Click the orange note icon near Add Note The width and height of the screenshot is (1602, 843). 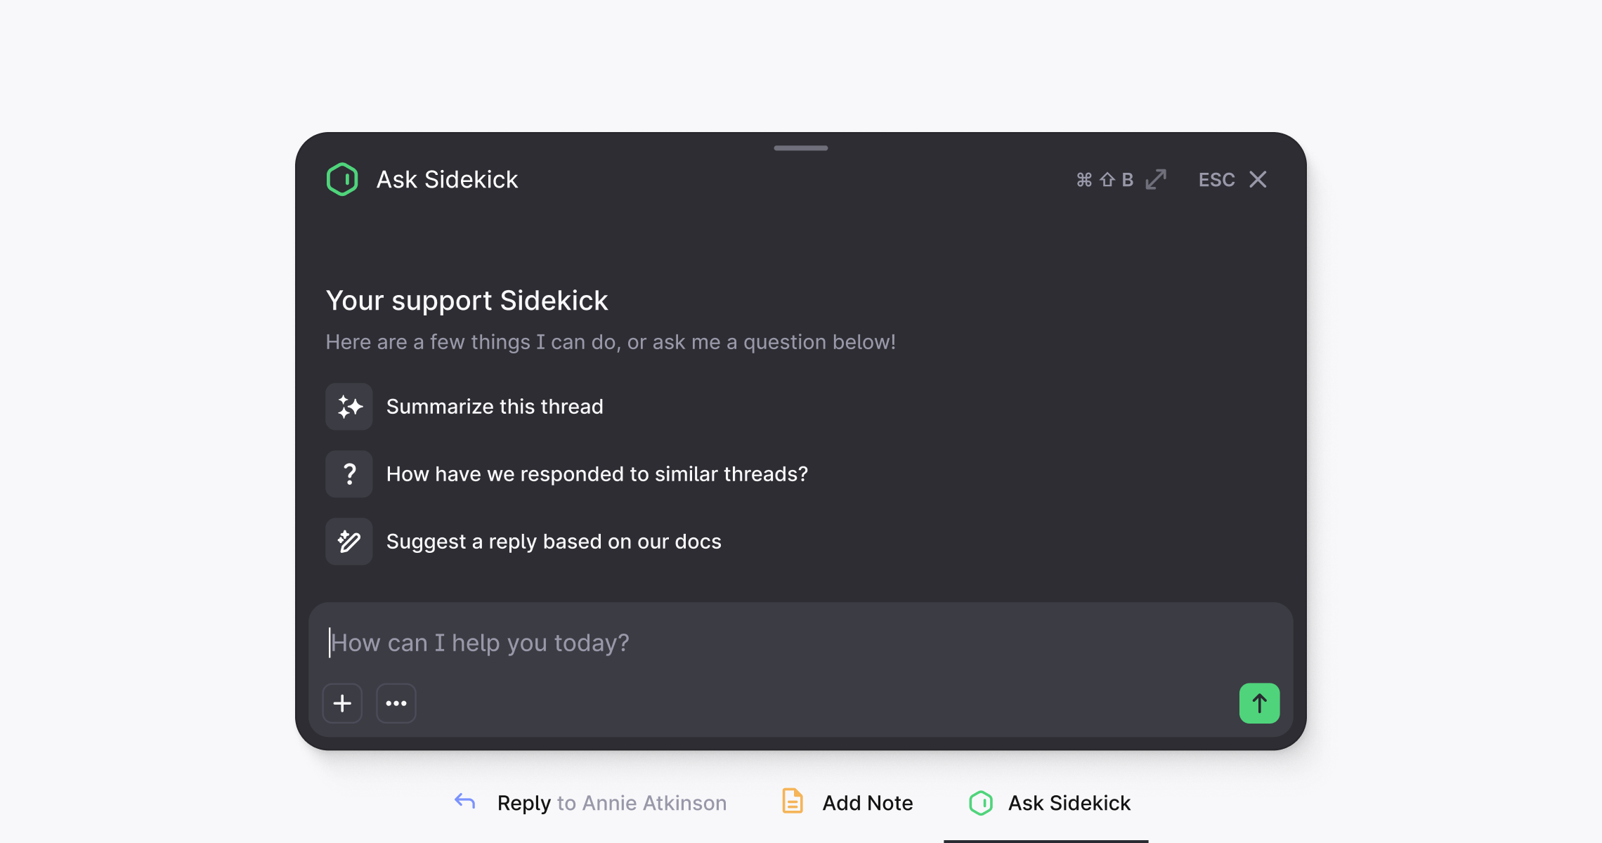click(793, 802)
